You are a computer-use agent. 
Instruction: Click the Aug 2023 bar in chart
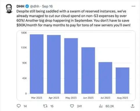click(x=122, y=81)
